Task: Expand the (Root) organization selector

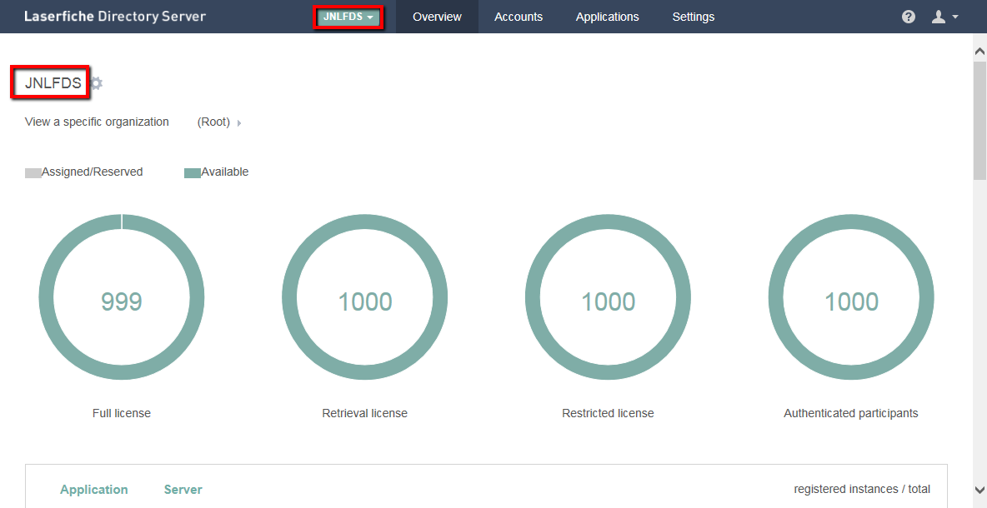Action: [219, 122]
